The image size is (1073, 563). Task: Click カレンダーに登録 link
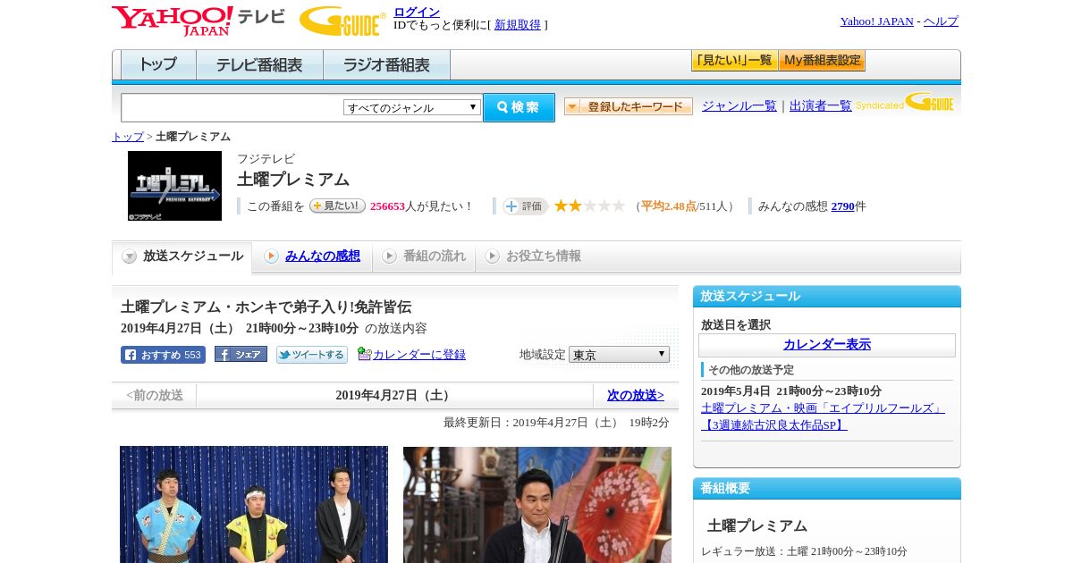pos(419,355)
